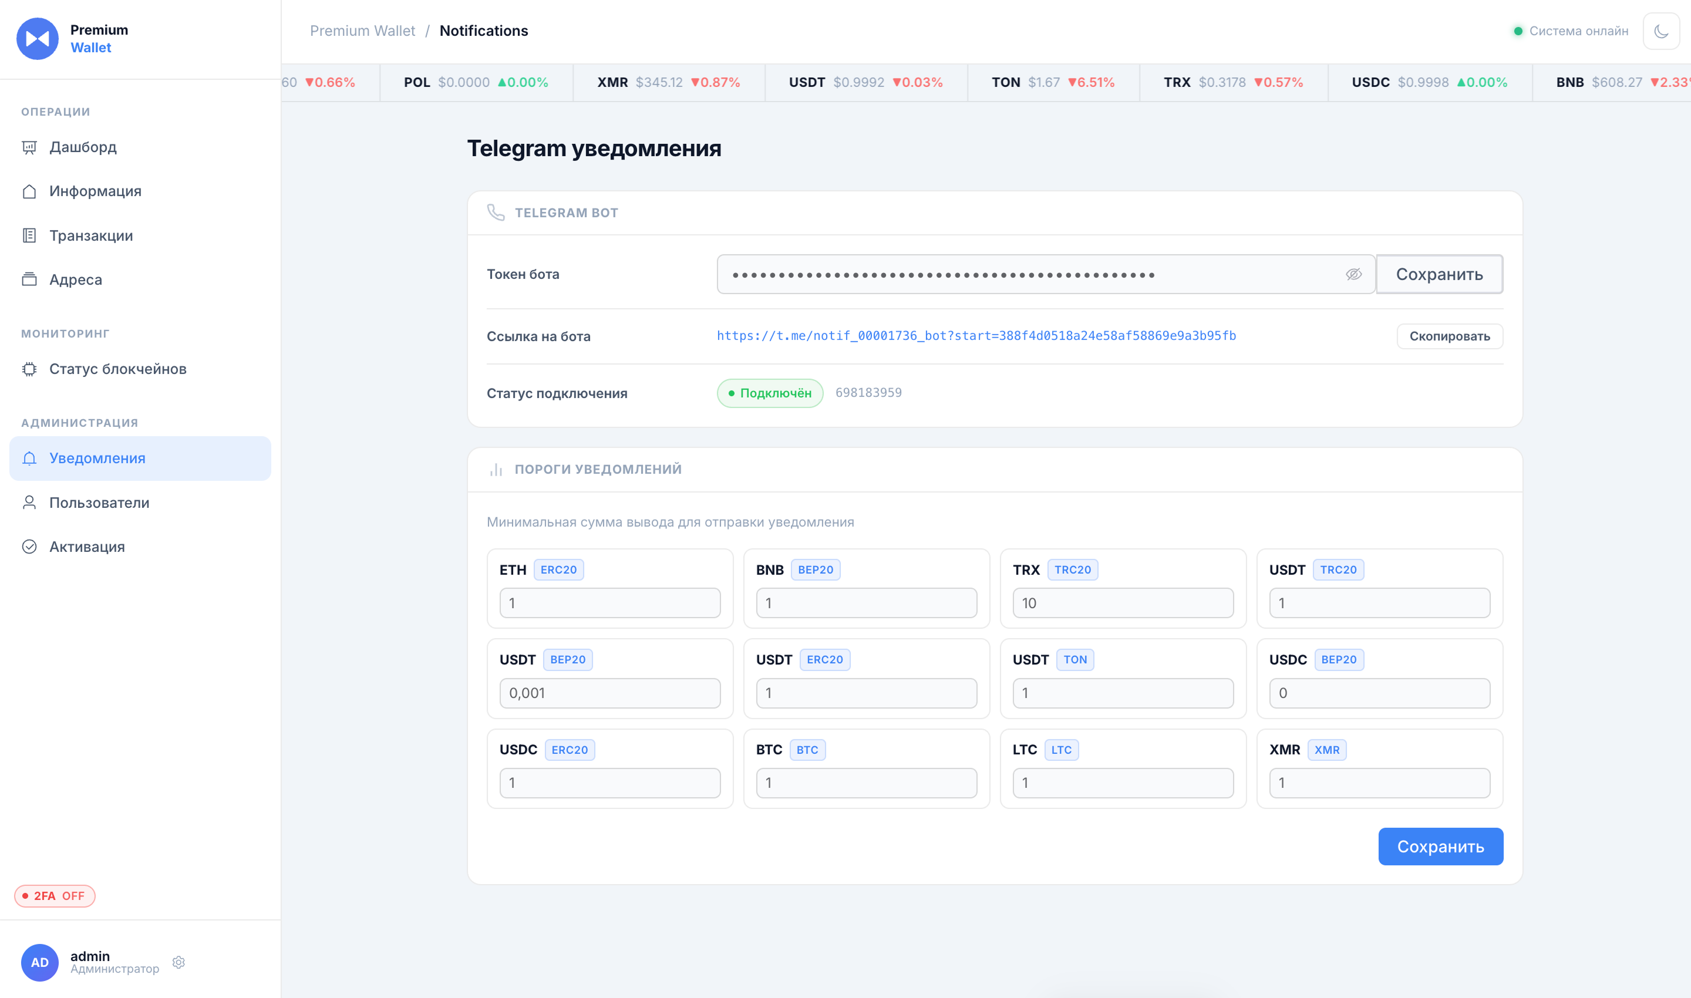The height and width of the screenshot is (998, 1691).
Task: Click the document icon beside Транзакции
Action: pos(29,235)
